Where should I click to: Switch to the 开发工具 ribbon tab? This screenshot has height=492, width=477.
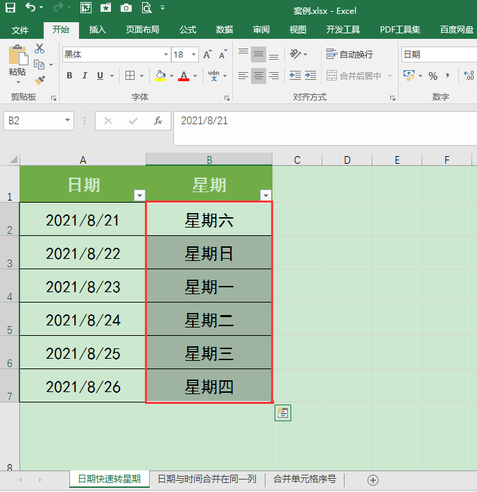(x=343, y=30)
